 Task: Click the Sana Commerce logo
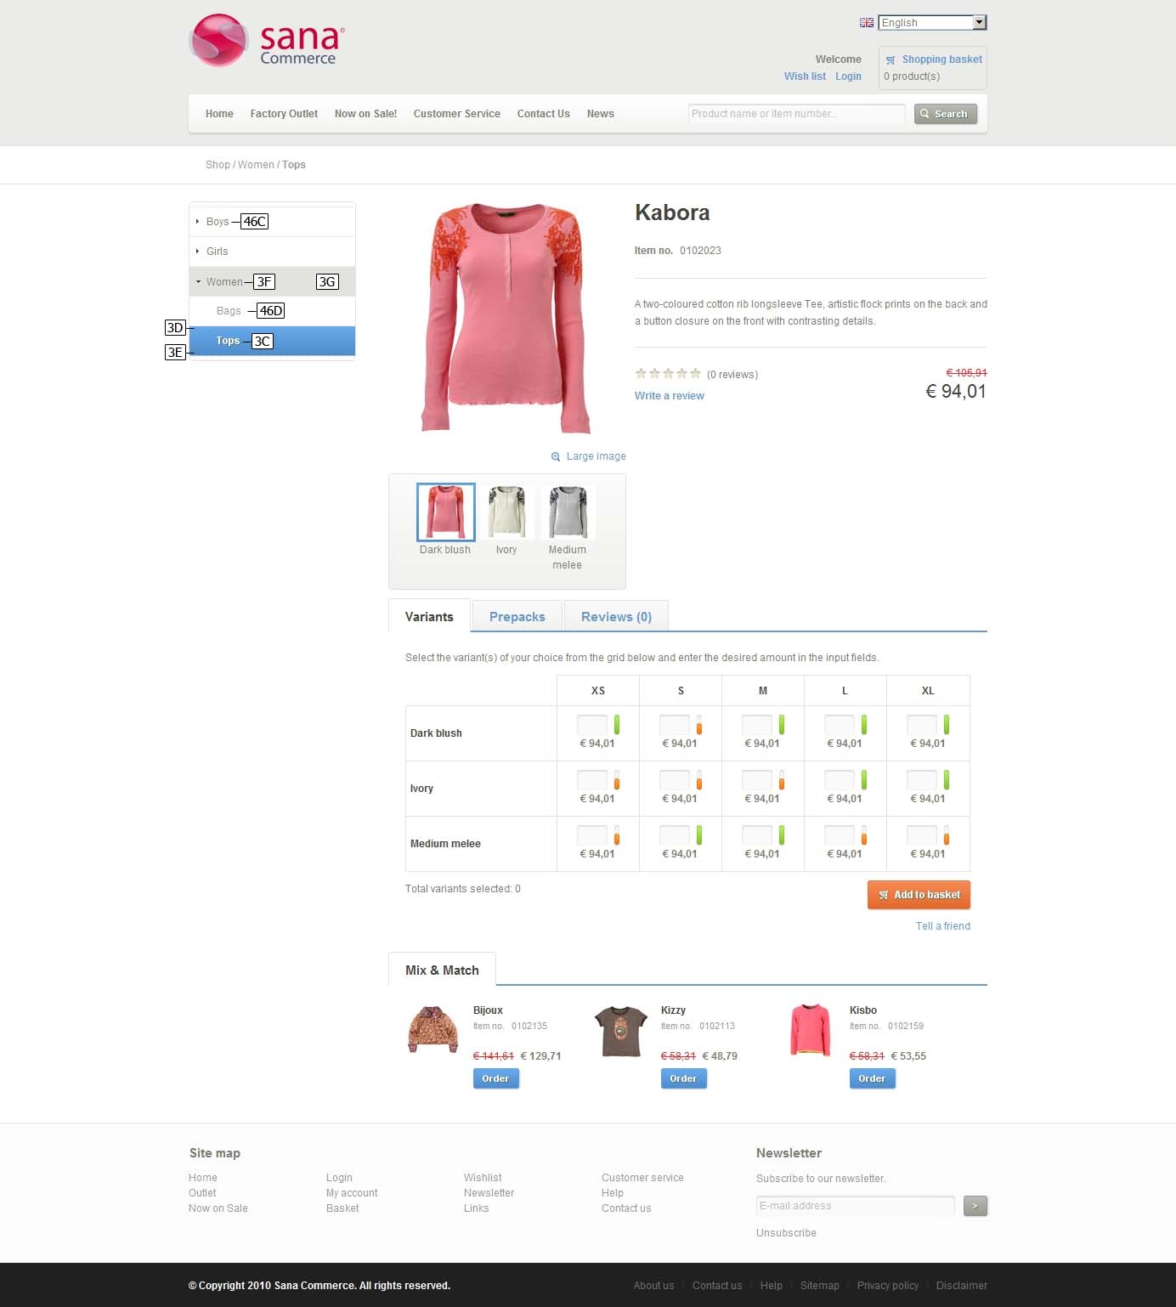(x=267, y=40)
